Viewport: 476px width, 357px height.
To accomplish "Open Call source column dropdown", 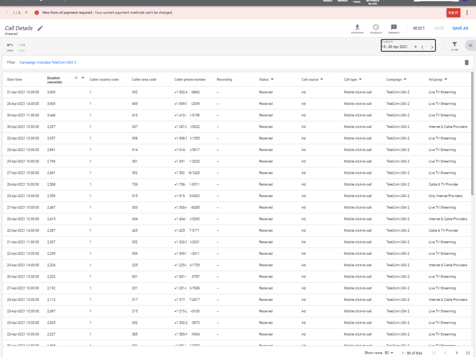I will click(x=322, y=79).
